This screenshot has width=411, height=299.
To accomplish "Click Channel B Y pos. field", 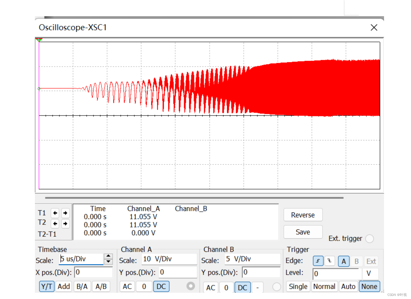I will (x=261, y=272).
